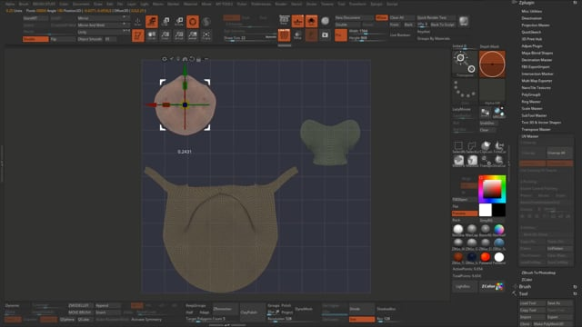This screenshot has width=582, height=327.
Task: Expand SubTool Master in Zplugin
Action: coord(534,115)
